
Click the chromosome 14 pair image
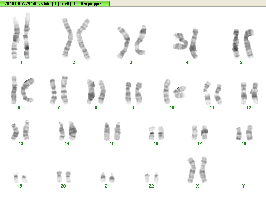pyautogui.click(x=68, y=131)
